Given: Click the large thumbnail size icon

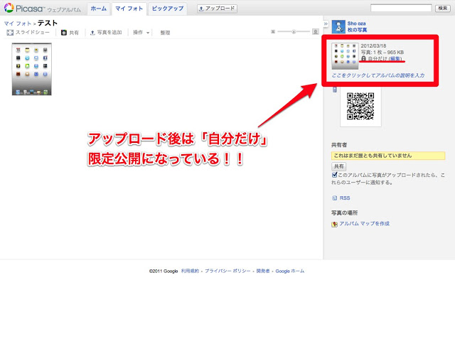Looking at the screenshot, I should tap(316, 32).
